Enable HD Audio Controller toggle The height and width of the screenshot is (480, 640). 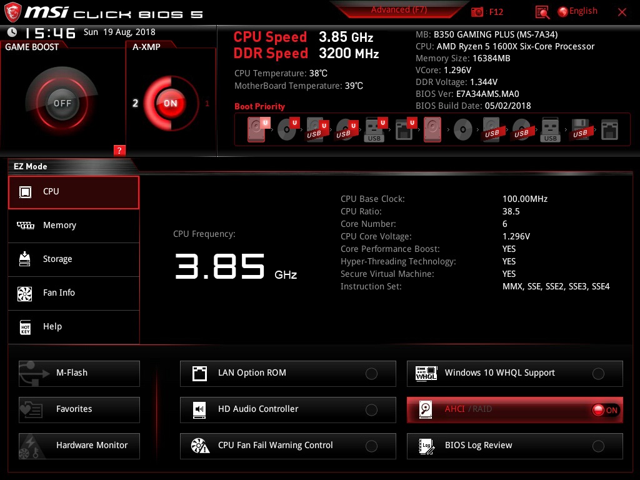[x=371, y=410]
